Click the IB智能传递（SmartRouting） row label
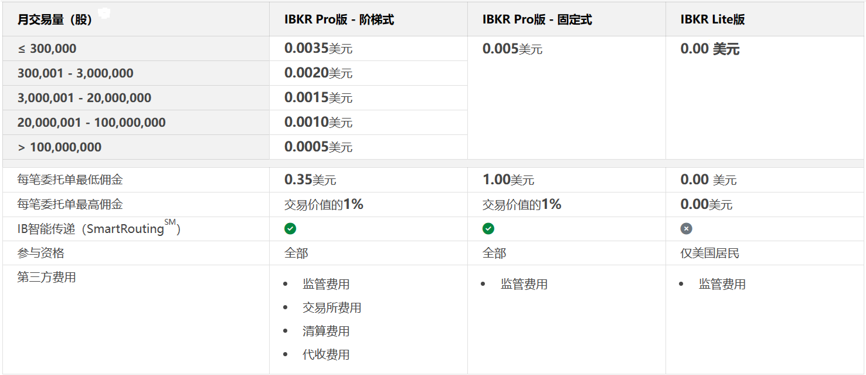The width and height of the screenshot is (866, 375). [x=99, y=228]
